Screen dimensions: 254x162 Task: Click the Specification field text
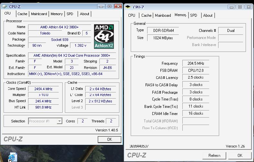pos(72,55)
